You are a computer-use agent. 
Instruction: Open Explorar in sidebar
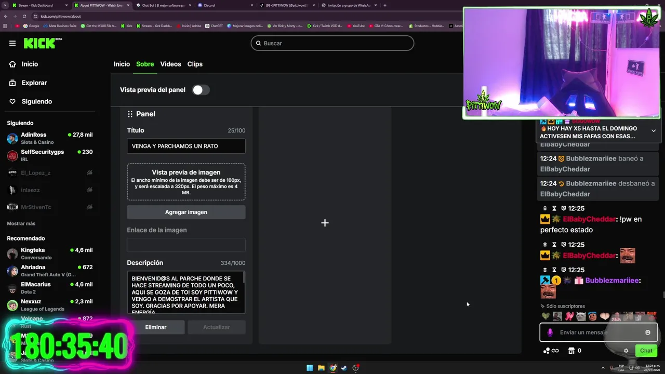point(28,83)
